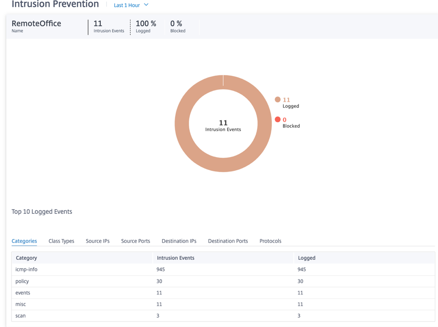Select the scan category row
Image resolution: width=438 pixels, height=327 pixels.
click(223, 315)
